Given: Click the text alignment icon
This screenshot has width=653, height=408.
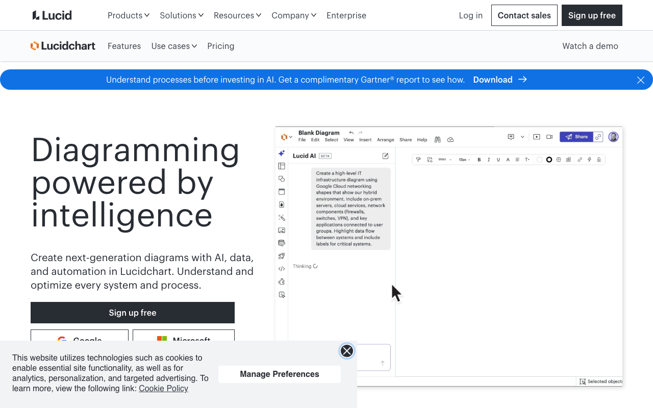Looking at the screenshot, I should tap(517, 160).
